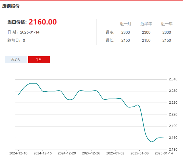Click x-axis label 2025-01-08

[140, 153]
